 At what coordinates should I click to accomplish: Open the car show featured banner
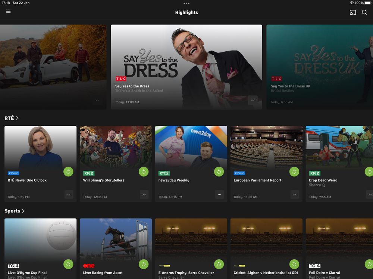[53, 67]
